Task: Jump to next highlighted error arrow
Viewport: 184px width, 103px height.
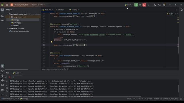Action: click(x=178, y=14)
